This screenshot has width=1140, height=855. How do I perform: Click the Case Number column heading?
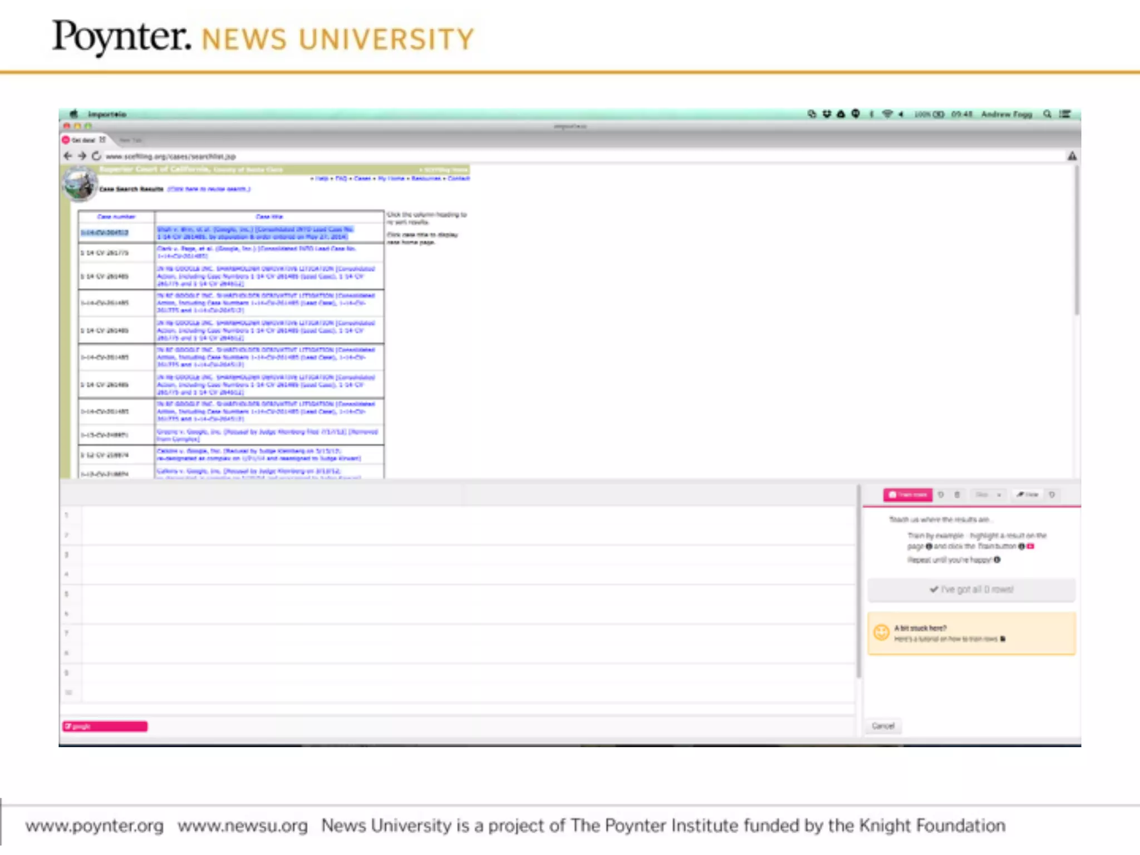coord(116,217)
